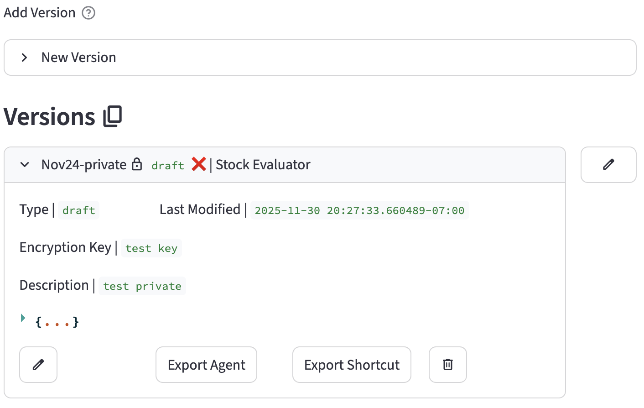Viewport: 644px width, 408px height.
Task: Click the lock icon beside Nov24-private
Action: [137, 164]
